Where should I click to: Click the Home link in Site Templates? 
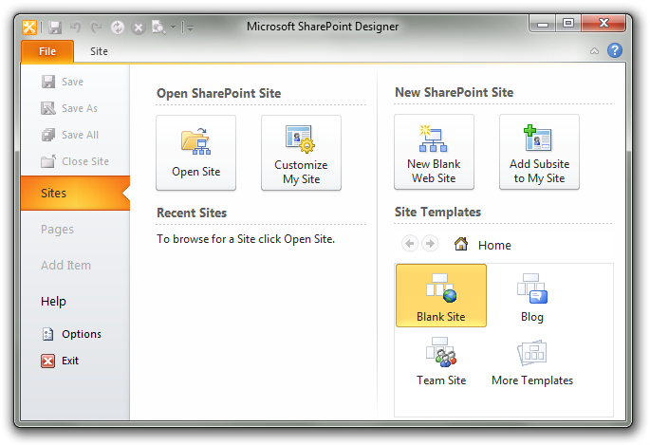point(483,245)
